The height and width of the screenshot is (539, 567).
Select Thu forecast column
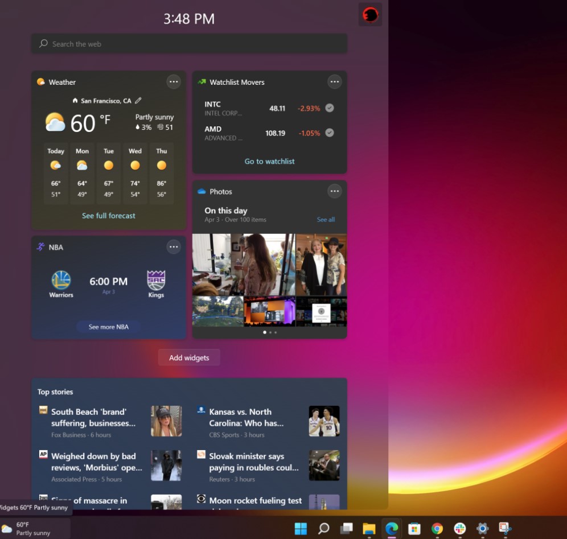point(161,174)
